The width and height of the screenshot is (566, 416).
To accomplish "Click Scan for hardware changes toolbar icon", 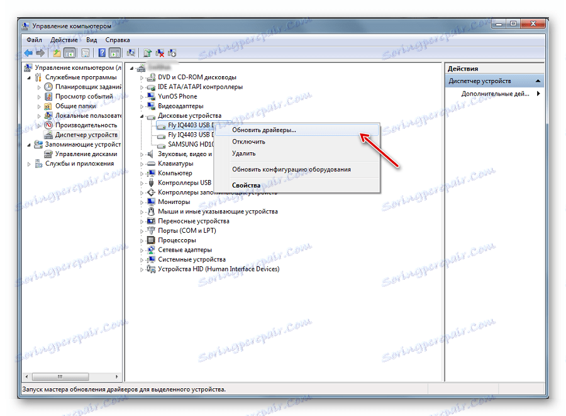I will coord(131,53).
